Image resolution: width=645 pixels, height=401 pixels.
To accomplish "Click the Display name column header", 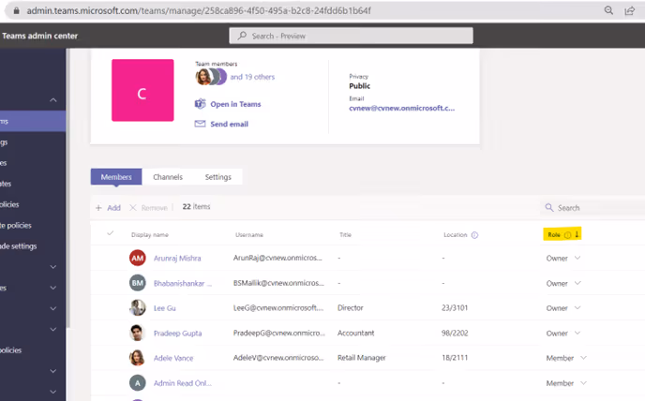I will pyautogui.click(x=150, y=235).
